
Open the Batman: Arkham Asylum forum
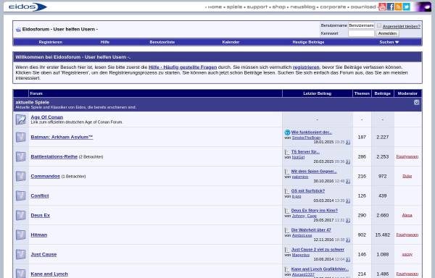coord(62,137)
